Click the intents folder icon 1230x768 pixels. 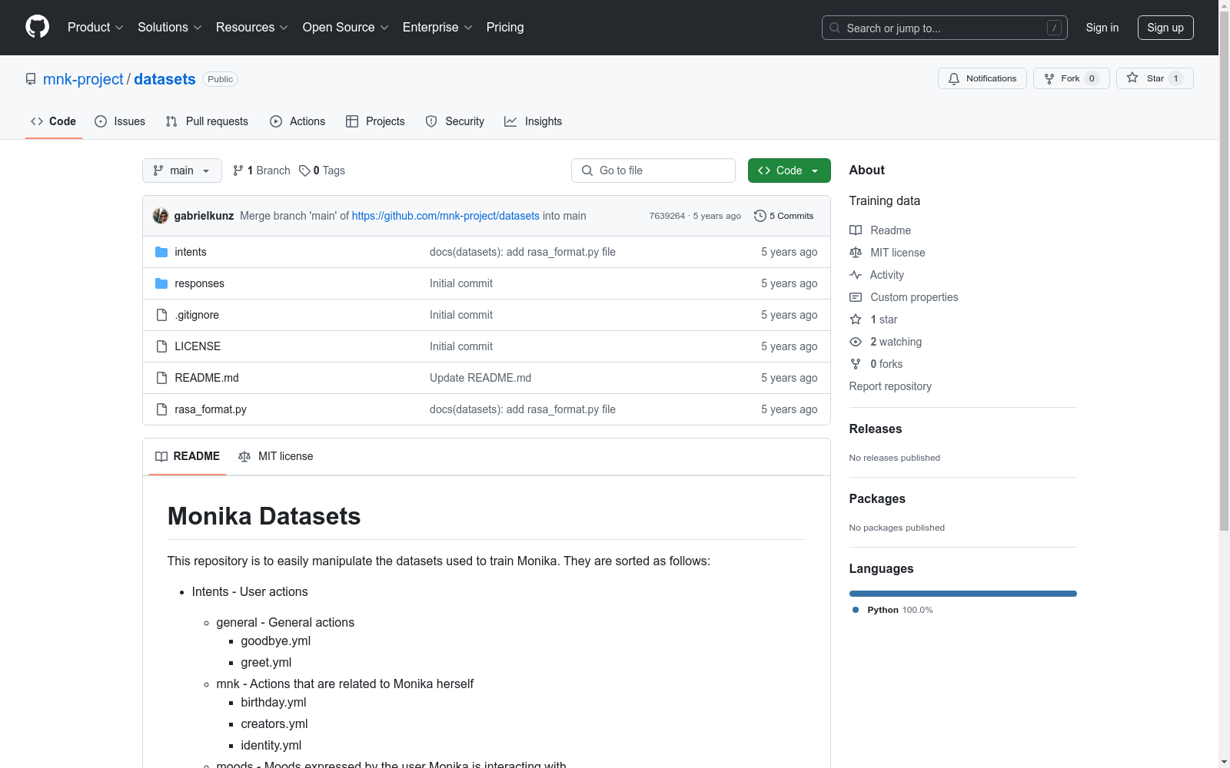pos(161,252)
